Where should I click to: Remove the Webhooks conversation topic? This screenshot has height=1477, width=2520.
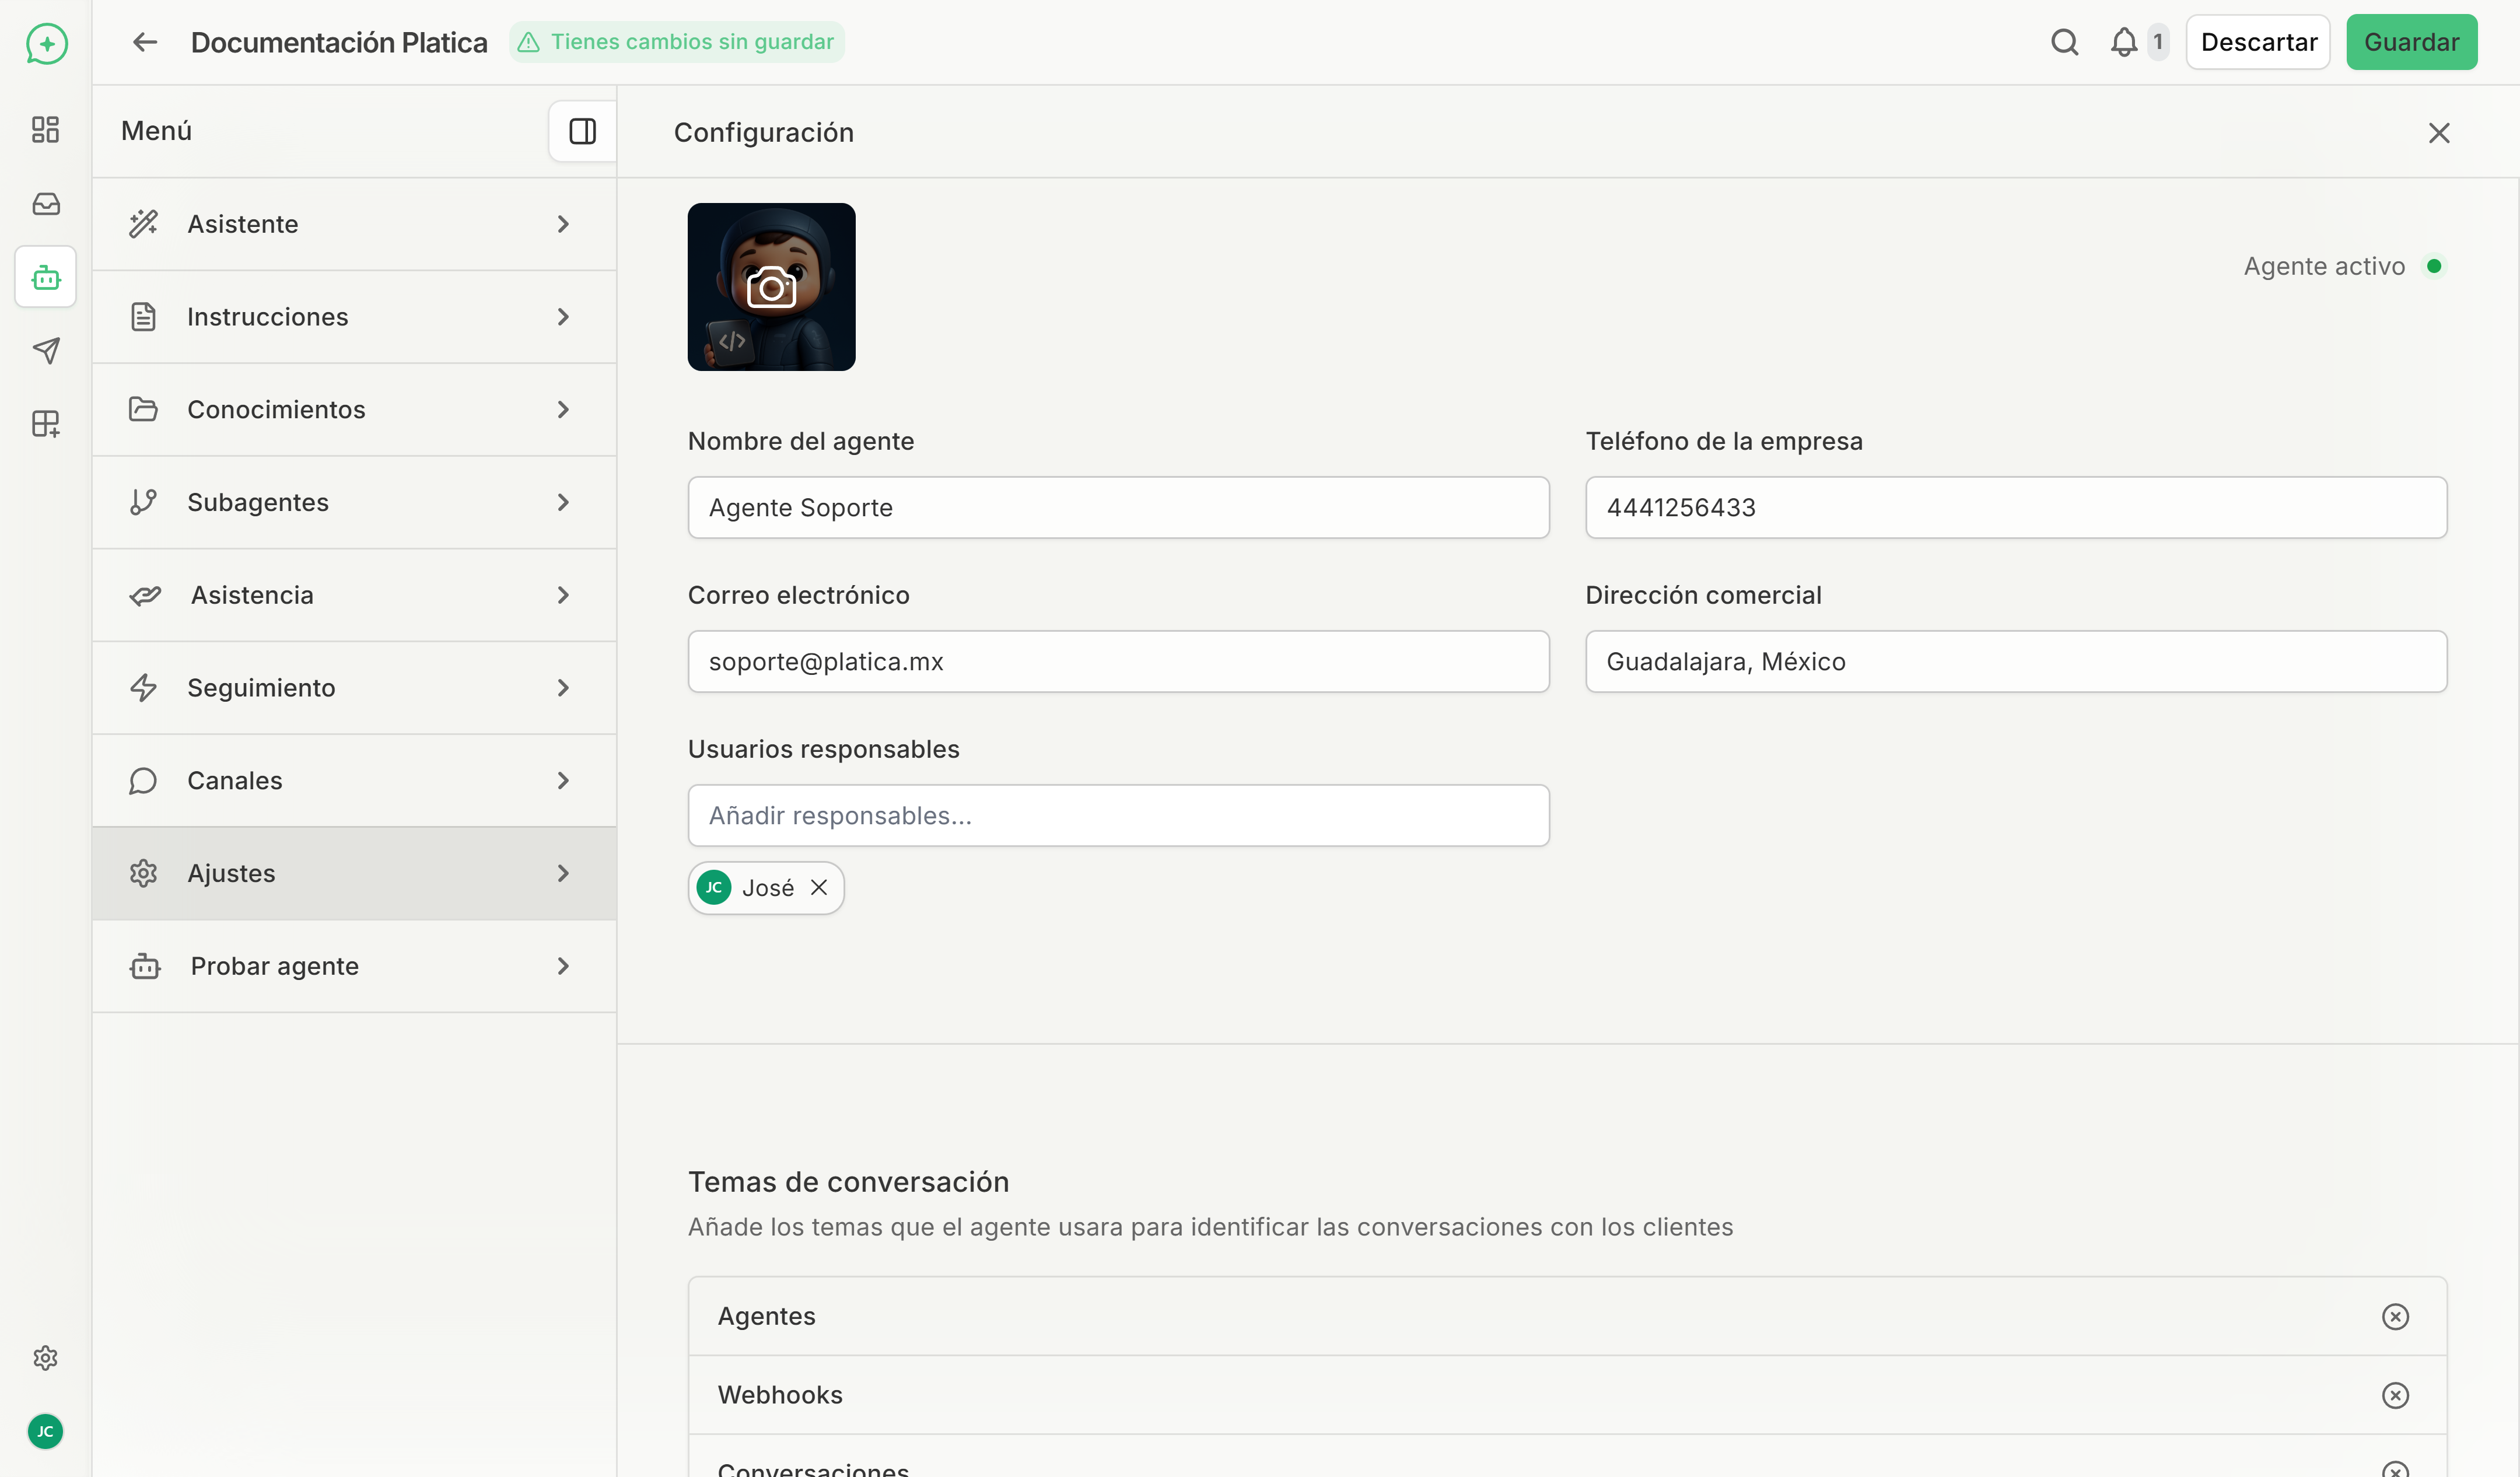(x=2395, y=1395)
